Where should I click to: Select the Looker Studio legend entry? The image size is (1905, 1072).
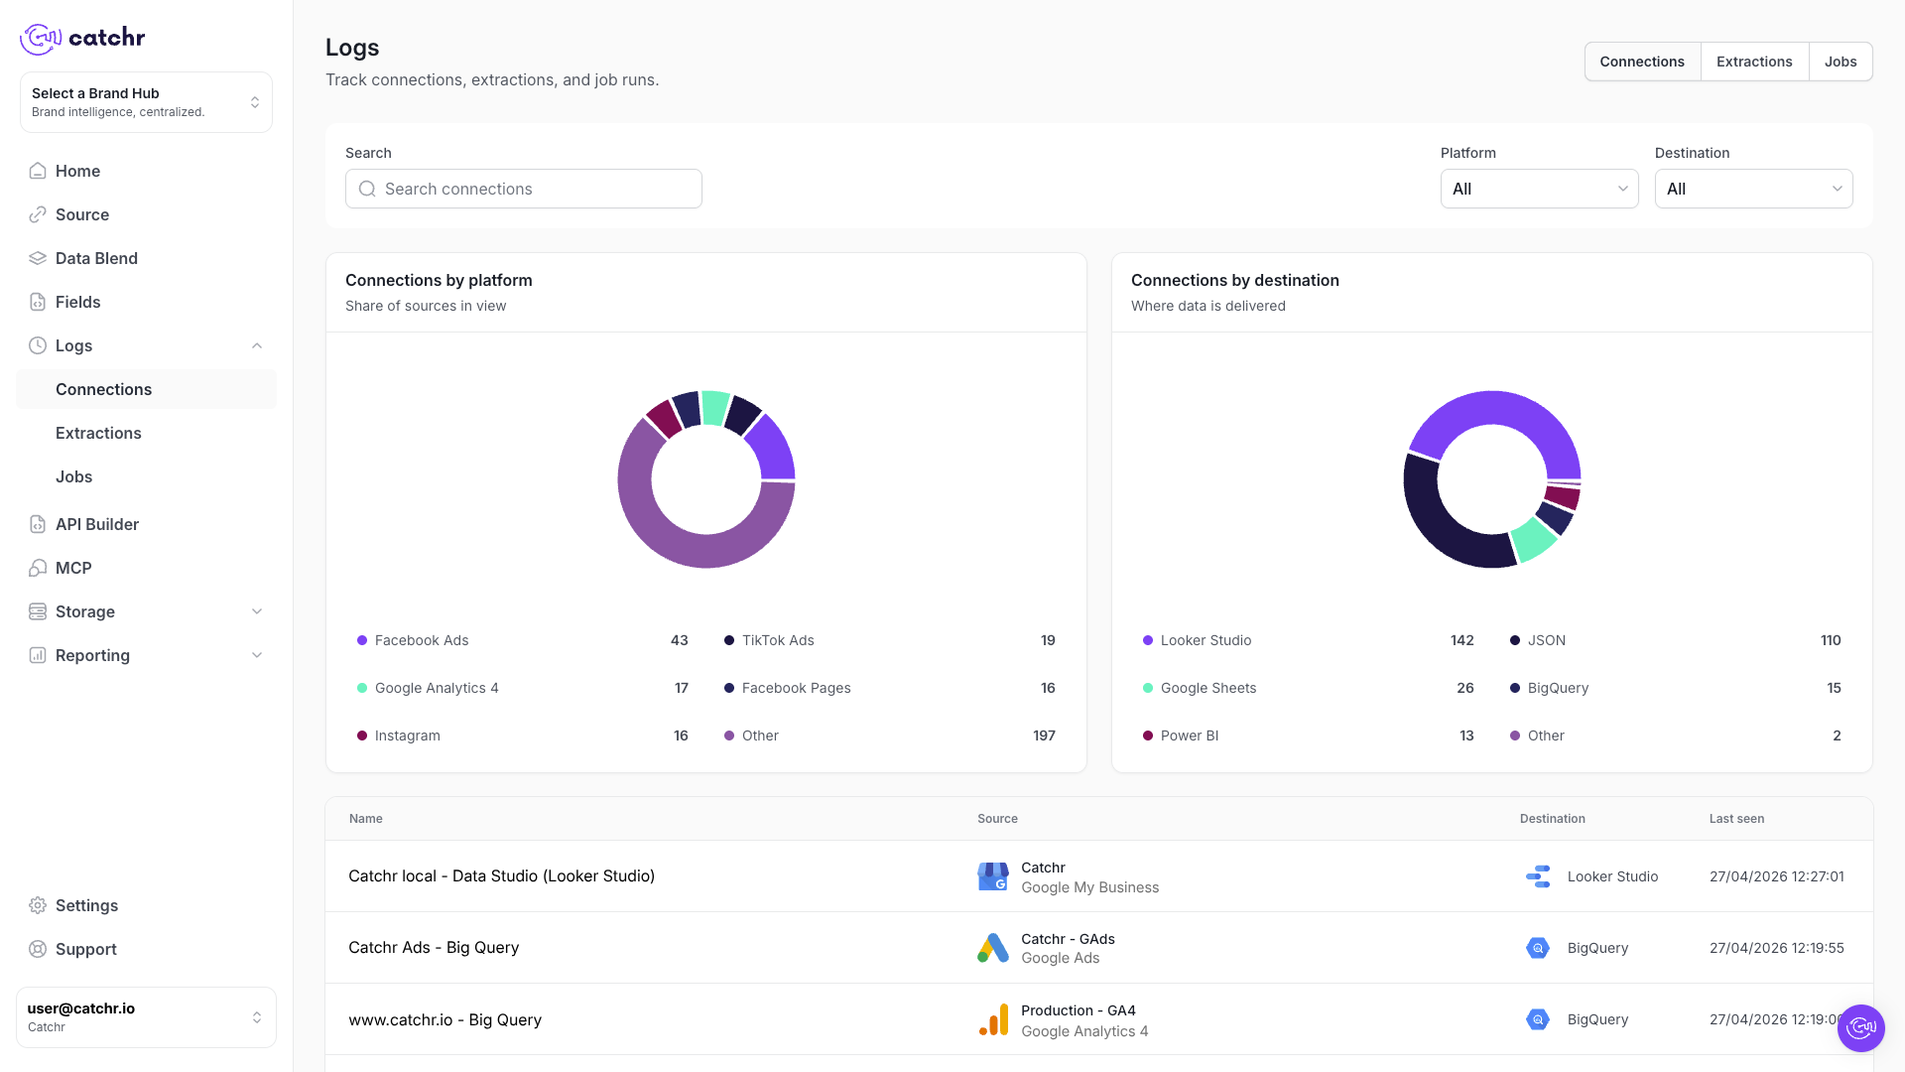coord(1309,640)
